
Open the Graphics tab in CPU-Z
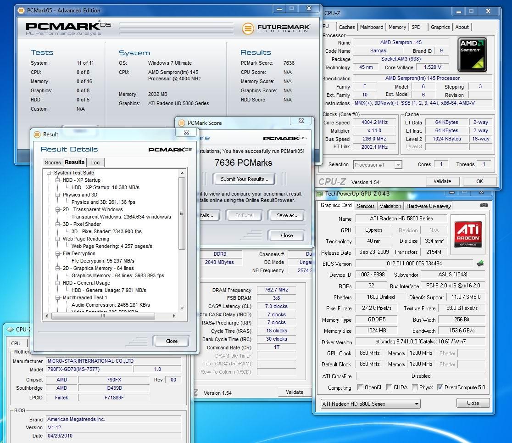click(x=440, y=27)
